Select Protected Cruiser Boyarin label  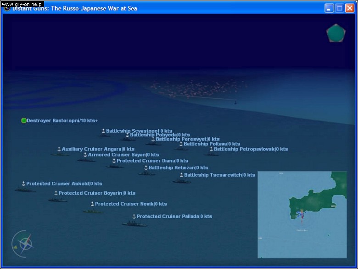[x=97, y=193]
